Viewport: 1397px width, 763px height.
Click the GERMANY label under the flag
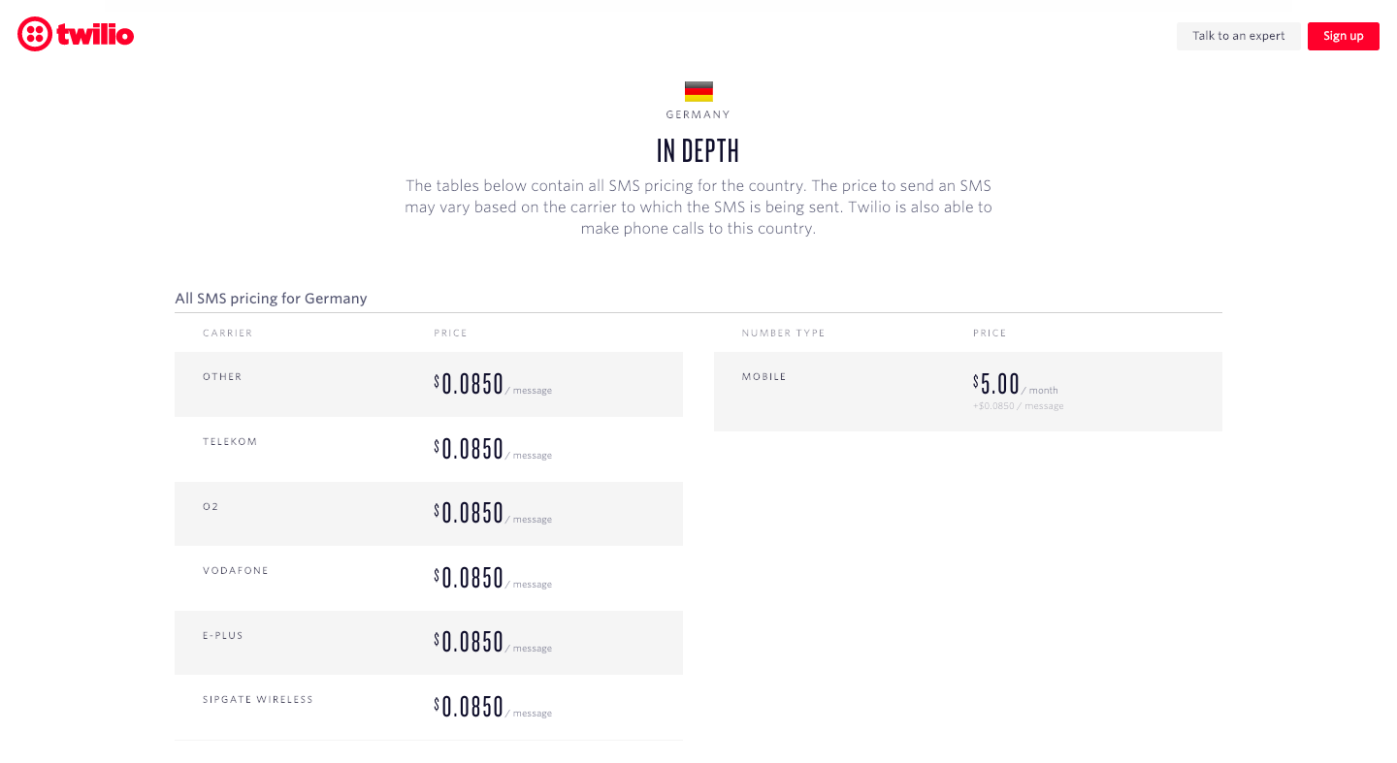click(x=698, y=114)
